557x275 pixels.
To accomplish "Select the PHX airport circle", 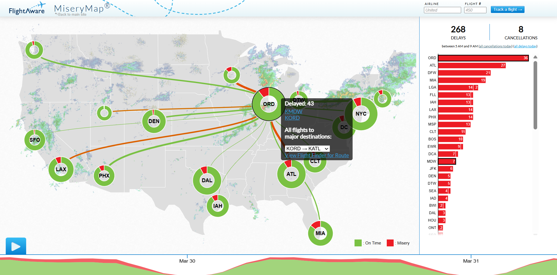I will coord(104,176).
